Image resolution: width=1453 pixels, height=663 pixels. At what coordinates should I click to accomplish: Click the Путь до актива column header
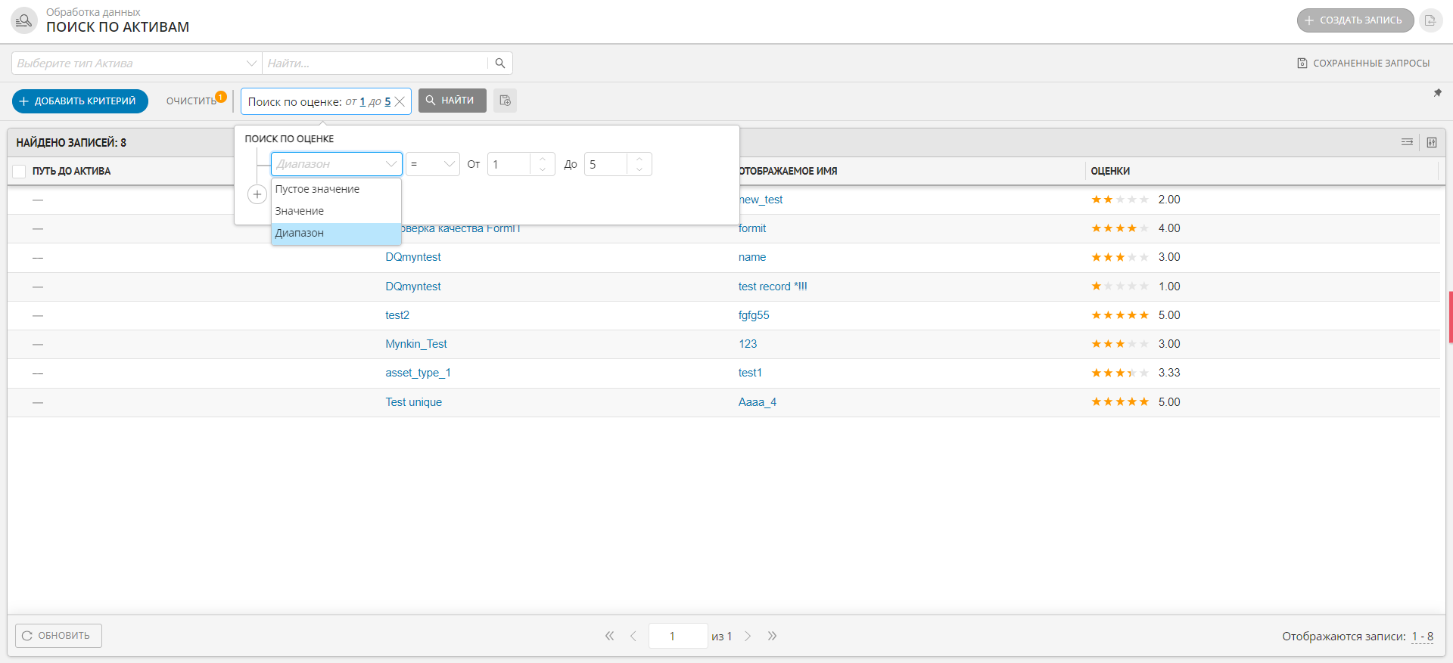point(71,172)
